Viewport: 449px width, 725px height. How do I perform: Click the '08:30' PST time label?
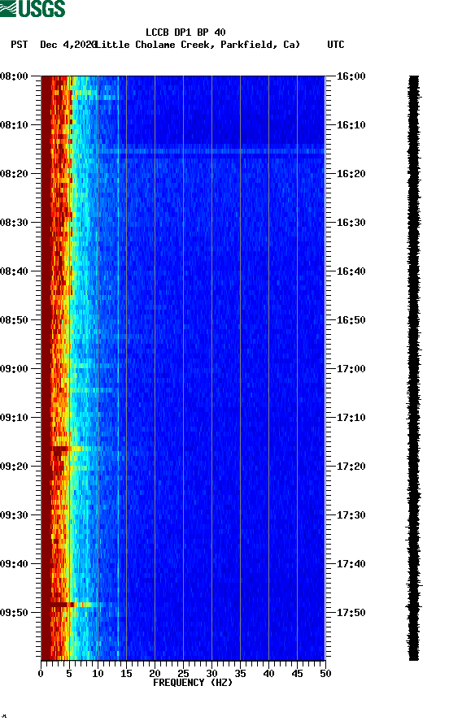click(14, 223)
